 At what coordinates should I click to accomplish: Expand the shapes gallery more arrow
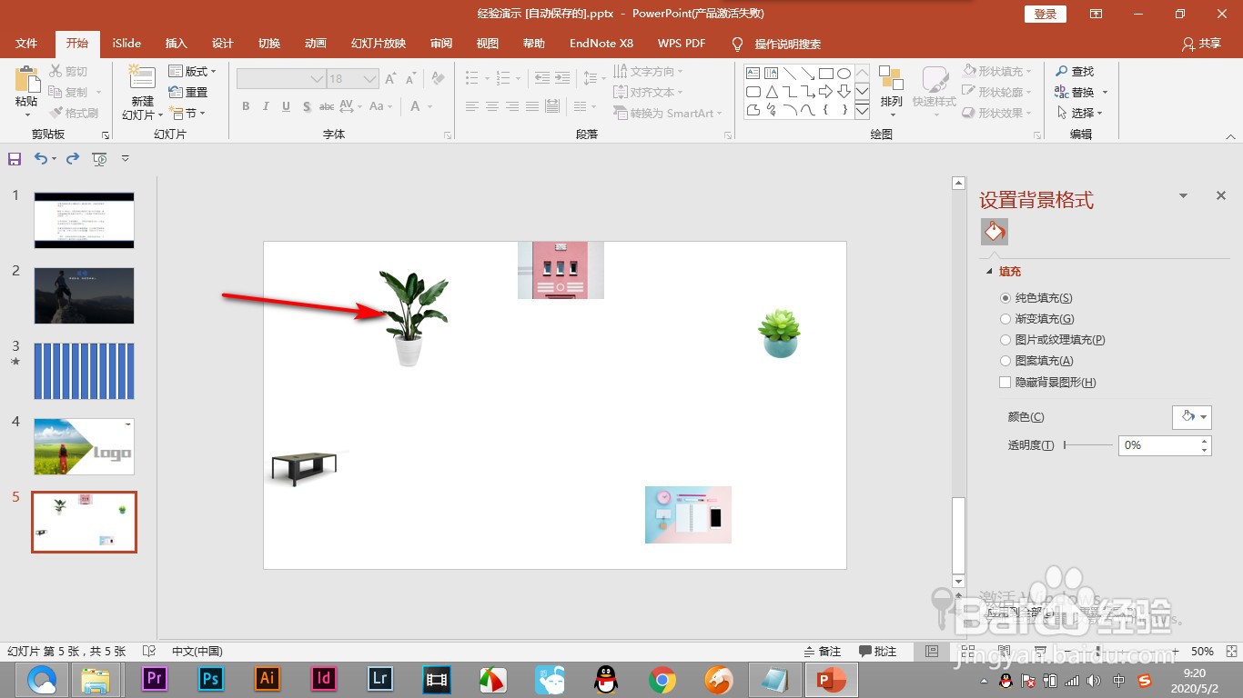pyautogui.click(x=862, y=111)
